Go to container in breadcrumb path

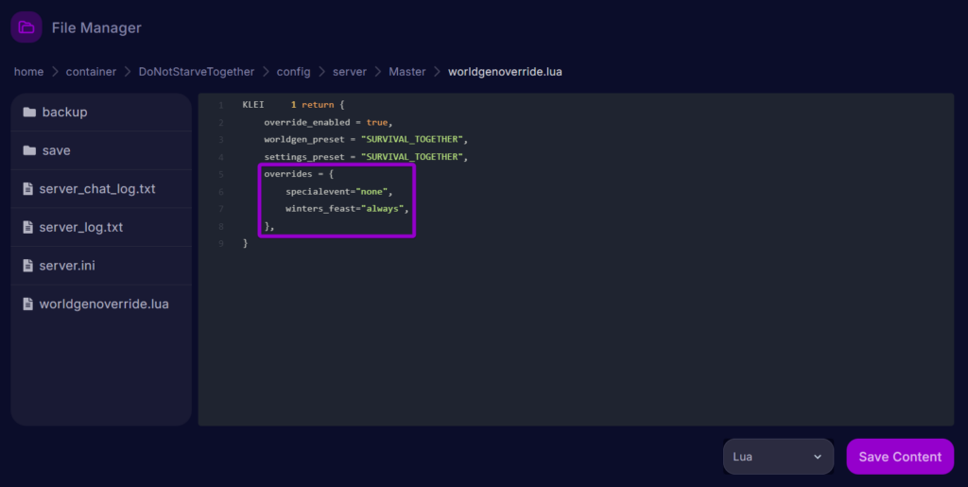click(91, 72)
